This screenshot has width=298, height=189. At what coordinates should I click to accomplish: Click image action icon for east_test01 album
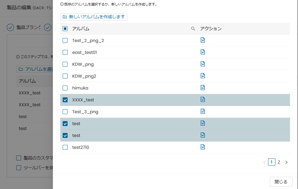pos(203,52)
